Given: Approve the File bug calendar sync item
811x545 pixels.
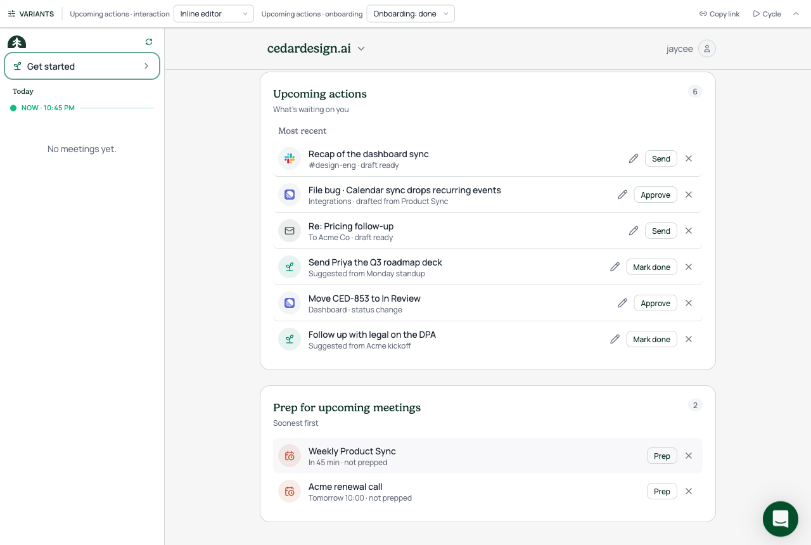Looking at the screenshot, I should click(655, 195).
